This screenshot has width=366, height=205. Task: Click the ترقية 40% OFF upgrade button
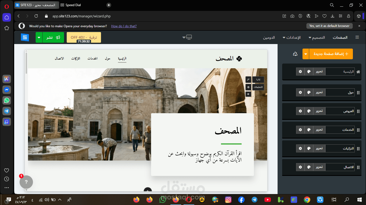[x=84, y=37]
